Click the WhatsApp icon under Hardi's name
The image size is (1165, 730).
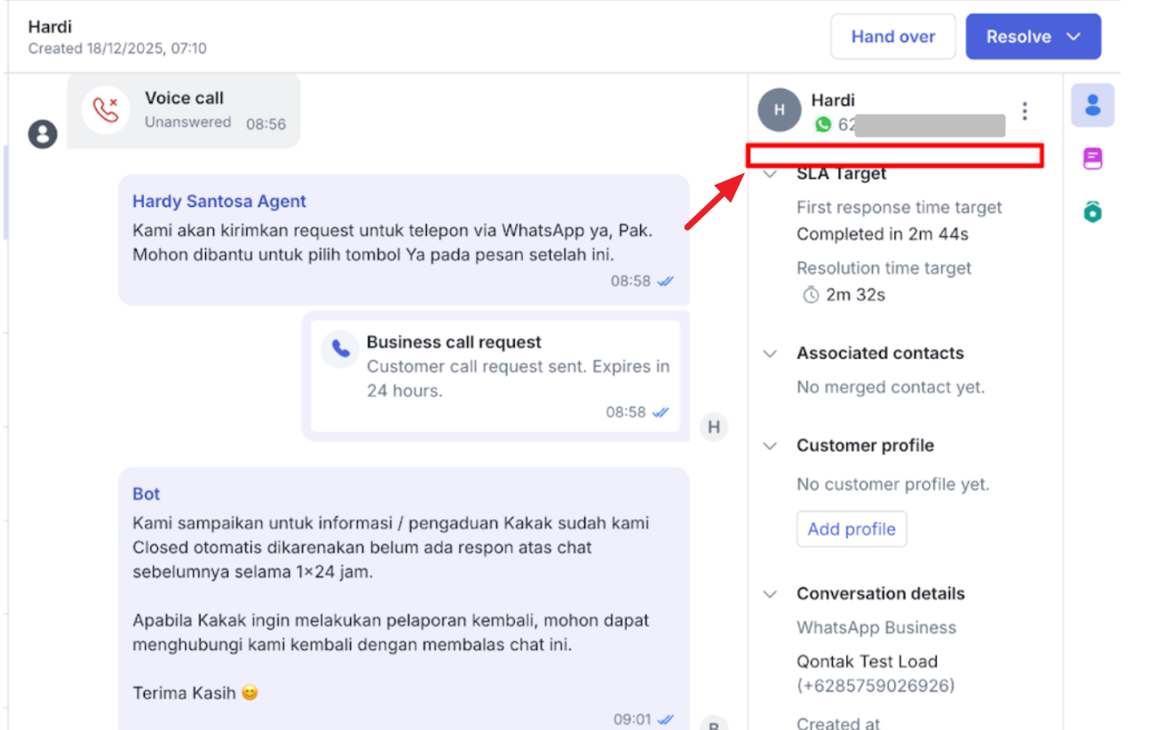tap(823, 125)
